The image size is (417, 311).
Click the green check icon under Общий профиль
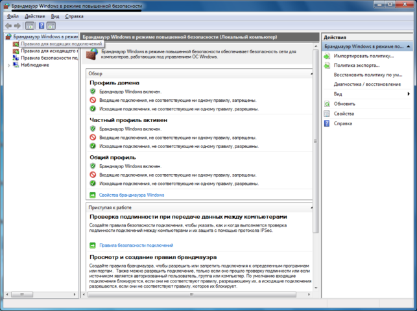tap(93, 184)
